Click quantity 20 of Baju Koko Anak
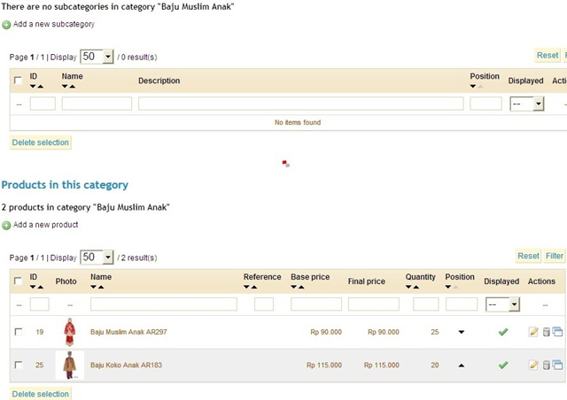Screen dimensions: 567x400 [x=435, y=365]
